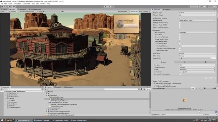The width and height of the screenshot is (218, 122).
Task: Start Play mode with the Play button
Action: point(105,6)
